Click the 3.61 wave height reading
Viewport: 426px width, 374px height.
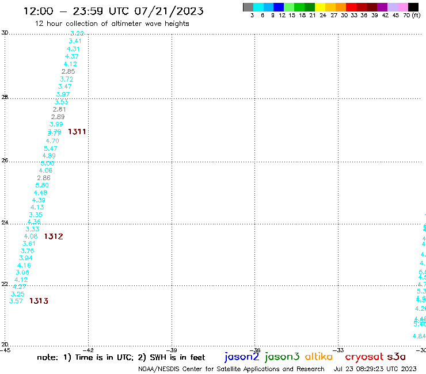(29, 243)
